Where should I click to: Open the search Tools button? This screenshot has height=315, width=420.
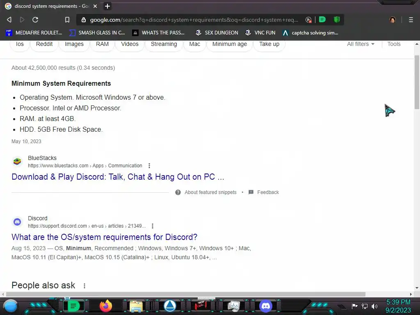click(394, 44)
